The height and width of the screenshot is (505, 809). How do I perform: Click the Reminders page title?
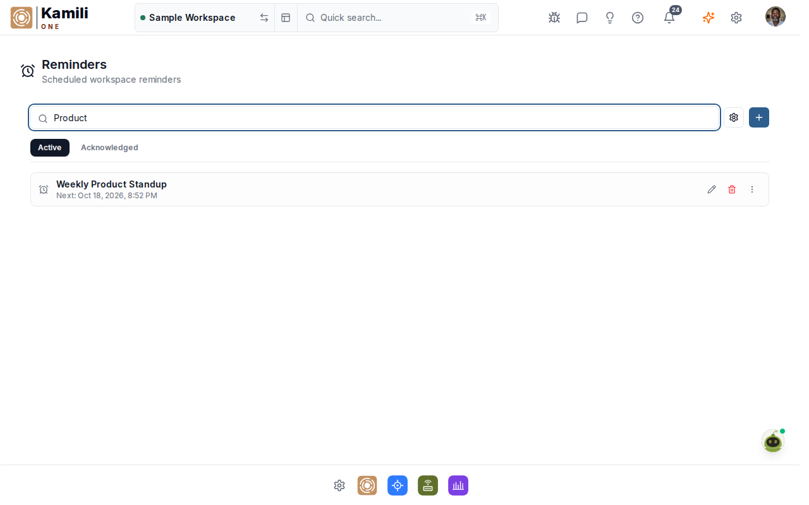click(x=74, y=64)
